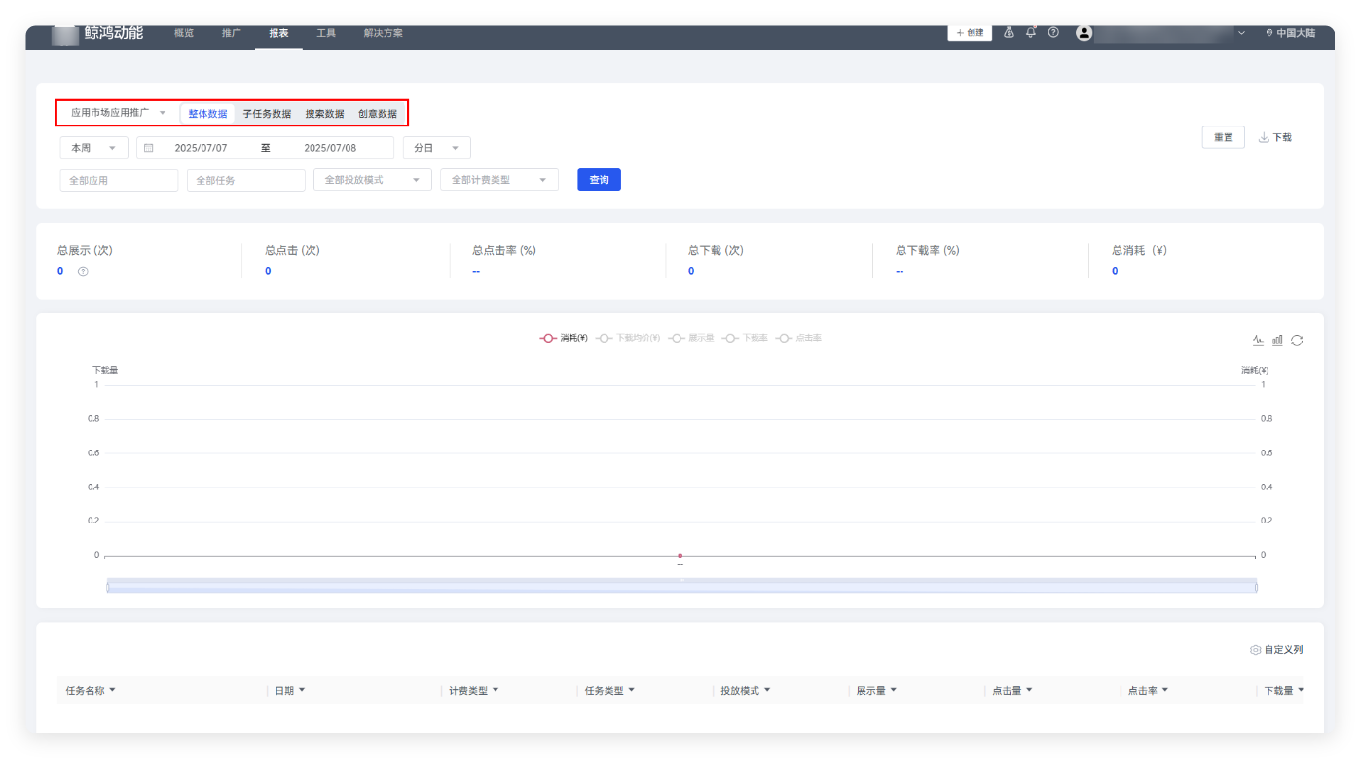
Task: Open the 报表 nav tab
Action: (278, 33)
